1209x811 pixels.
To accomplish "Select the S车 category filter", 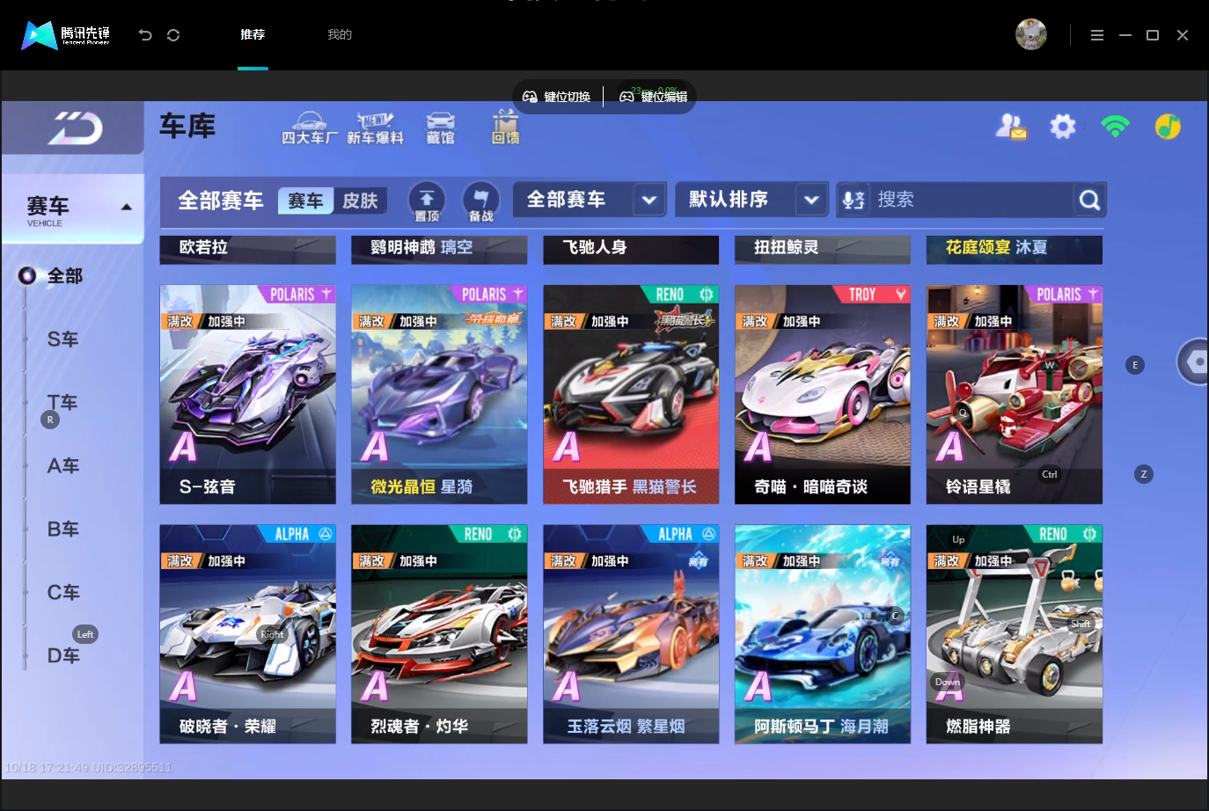I will pyautogui.click(x=62, y=340).
